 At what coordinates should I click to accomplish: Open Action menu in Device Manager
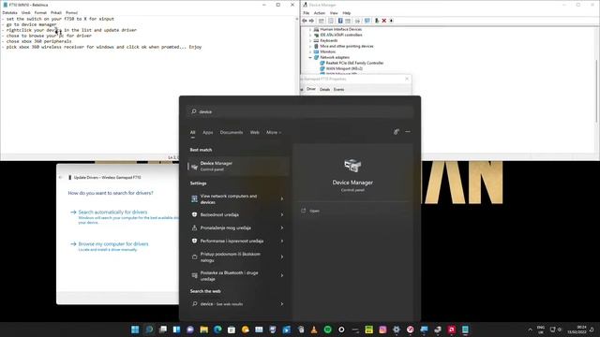320,13
